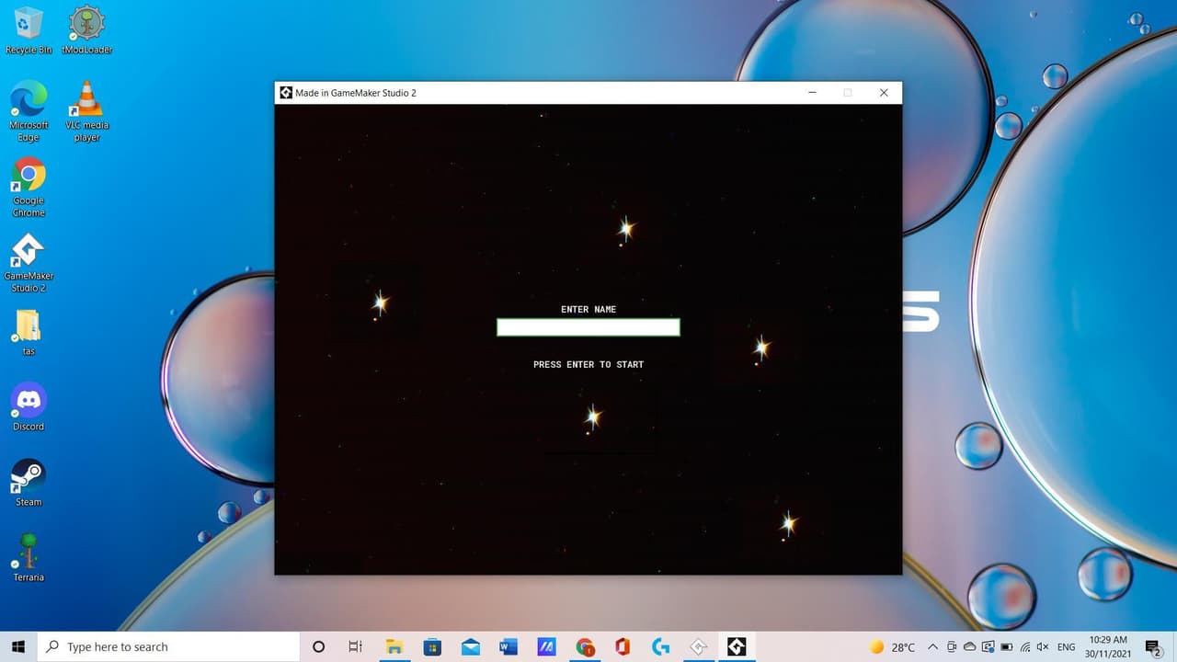Select the Steam desktop shortcut
The image size is (1177, 662).
[x=29, y=483]
